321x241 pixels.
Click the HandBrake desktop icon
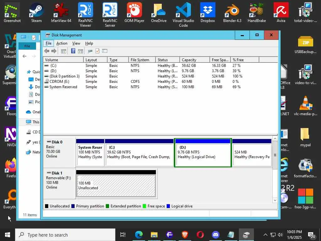tap(257, 13)
